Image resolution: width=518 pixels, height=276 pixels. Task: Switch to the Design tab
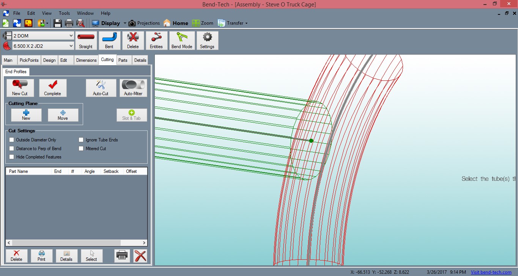click(49, 60)
